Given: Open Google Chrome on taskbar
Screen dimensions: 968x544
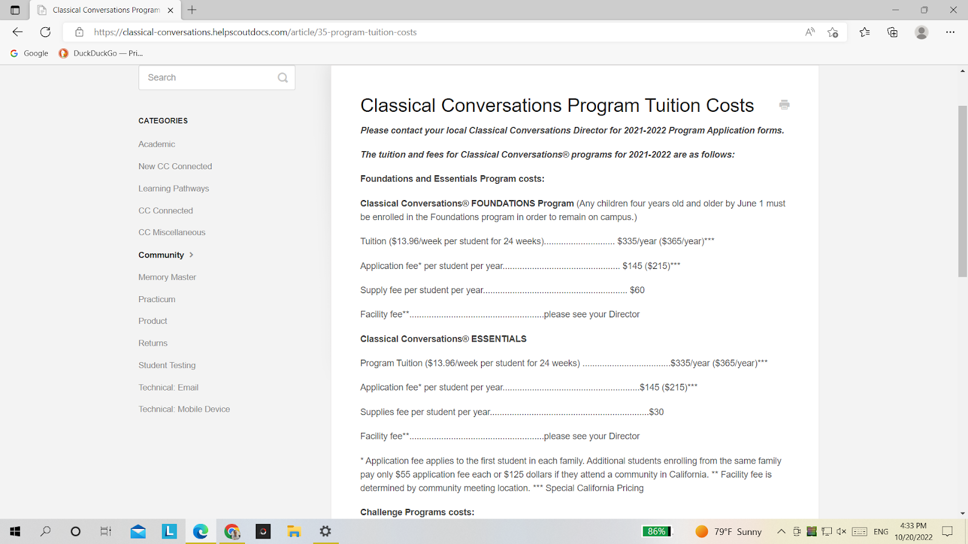Looking at the screenshot, I should tap(232, 531).
